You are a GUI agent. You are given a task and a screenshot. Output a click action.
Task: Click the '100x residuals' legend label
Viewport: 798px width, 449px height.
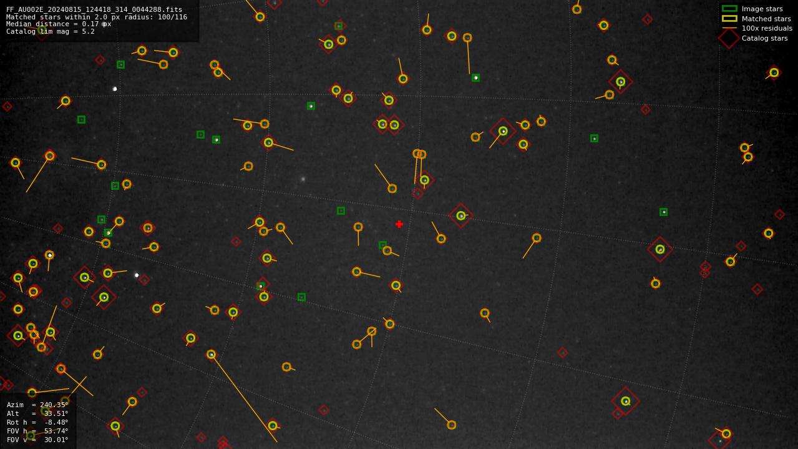coord(767,28)
